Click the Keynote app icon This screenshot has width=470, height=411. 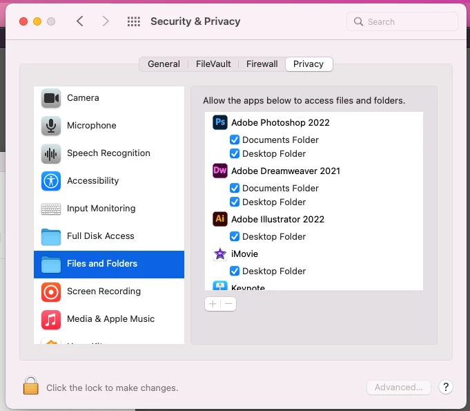click(220, 285)
